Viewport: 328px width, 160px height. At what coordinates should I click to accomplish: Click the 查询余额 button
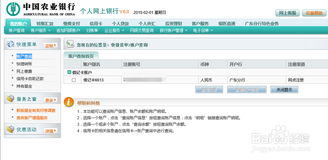[209, 90]
